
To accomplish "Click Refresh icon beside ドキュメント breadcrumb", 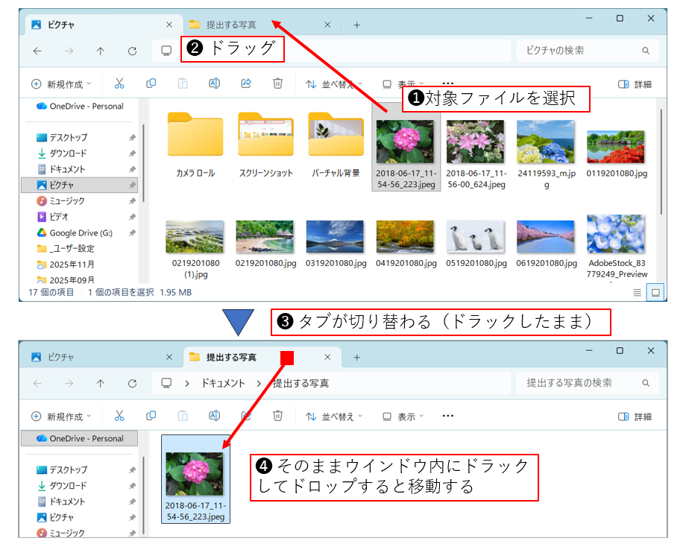I will pyautogui.click(x=132, y=383).
